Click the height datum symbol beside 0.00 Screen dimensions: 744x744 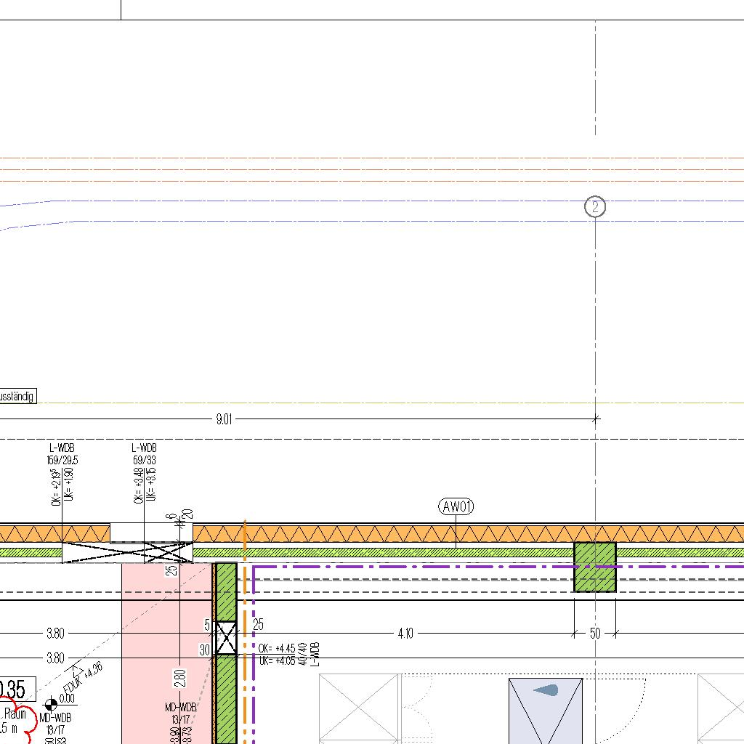51,703
